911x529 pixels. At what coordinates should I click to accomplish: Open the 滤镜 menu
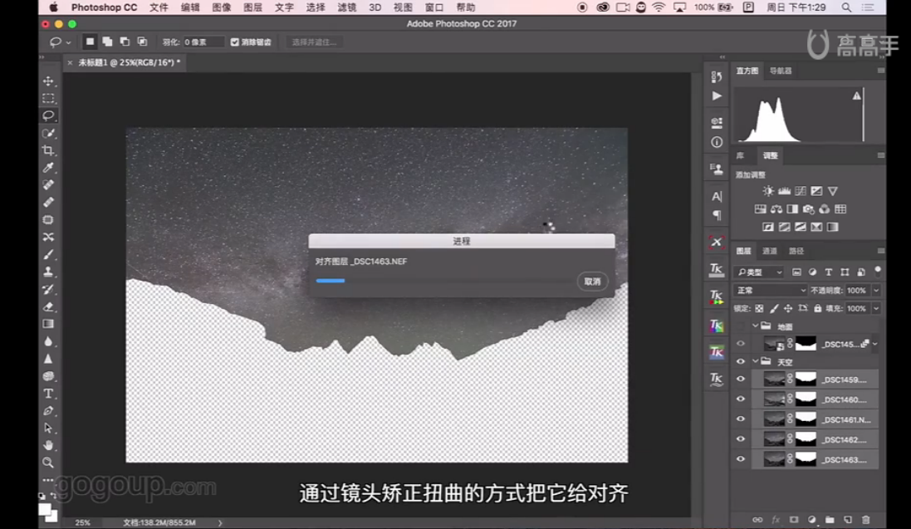[x=346, y=7]
